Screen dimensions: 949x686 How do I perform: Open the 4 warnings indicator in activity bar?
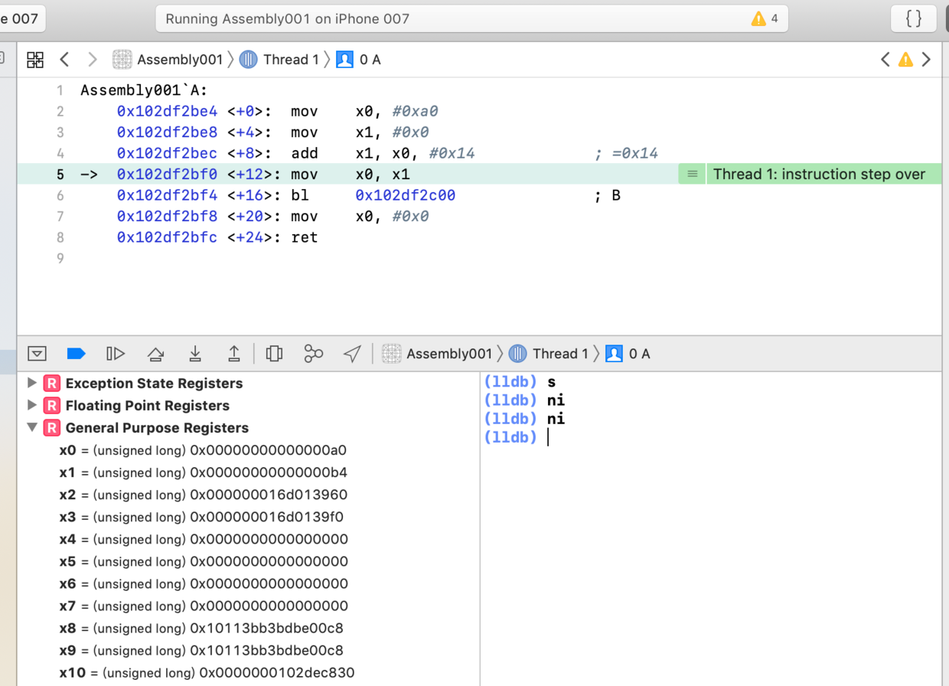pyautogui.click(x=765, y=18)
